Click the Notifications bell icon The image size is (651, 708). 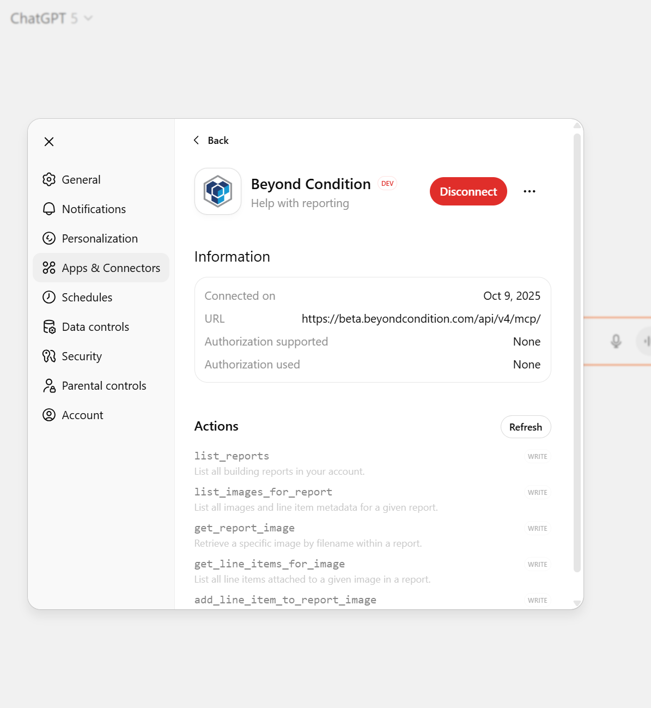tap(49, 209)
